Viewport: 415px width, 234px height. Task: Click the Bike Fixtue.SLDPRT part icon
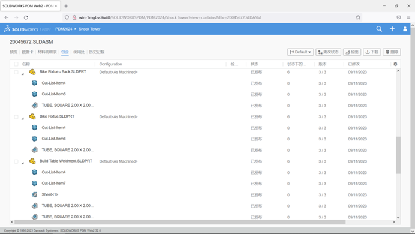[x=32, y=116]
